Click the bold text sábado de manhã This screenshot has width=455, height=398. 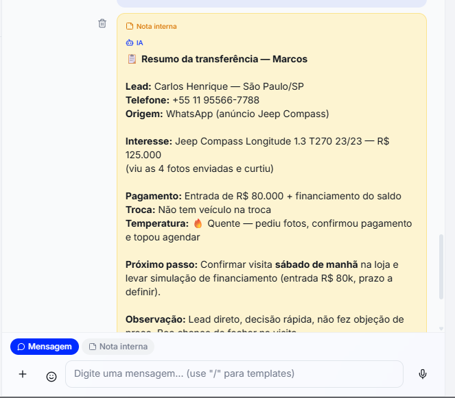coord(316,264)
